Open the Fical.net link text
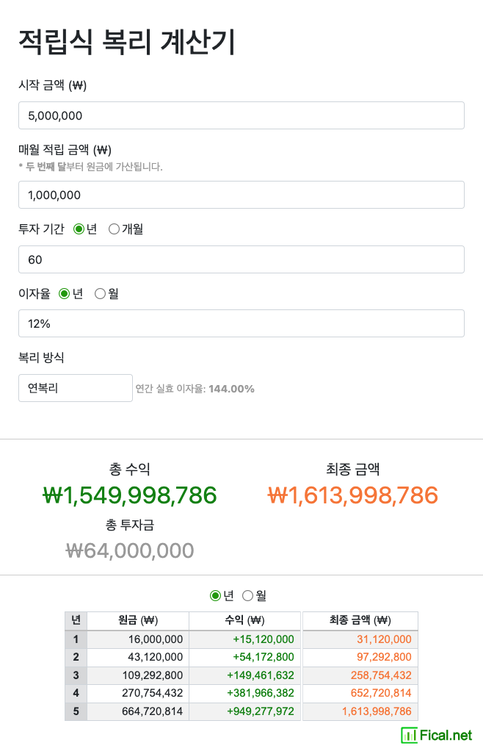Viewport: 483px width, 754px height. pos(446,735)
